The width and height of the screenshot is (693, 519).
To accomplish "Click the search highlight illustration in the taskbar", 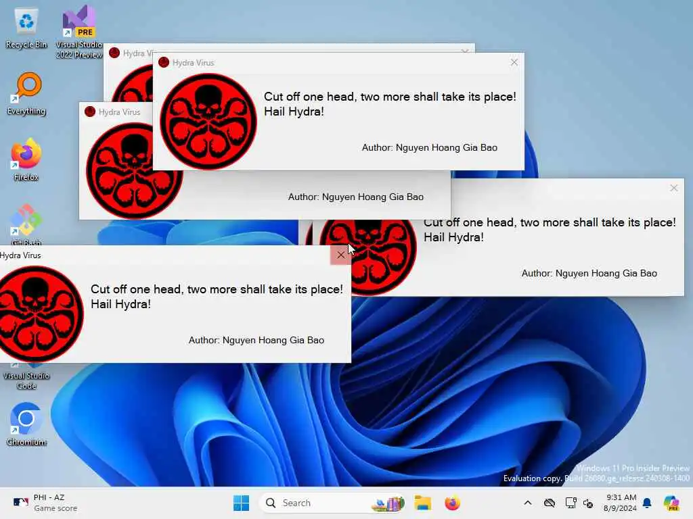I will pos(388,503).
